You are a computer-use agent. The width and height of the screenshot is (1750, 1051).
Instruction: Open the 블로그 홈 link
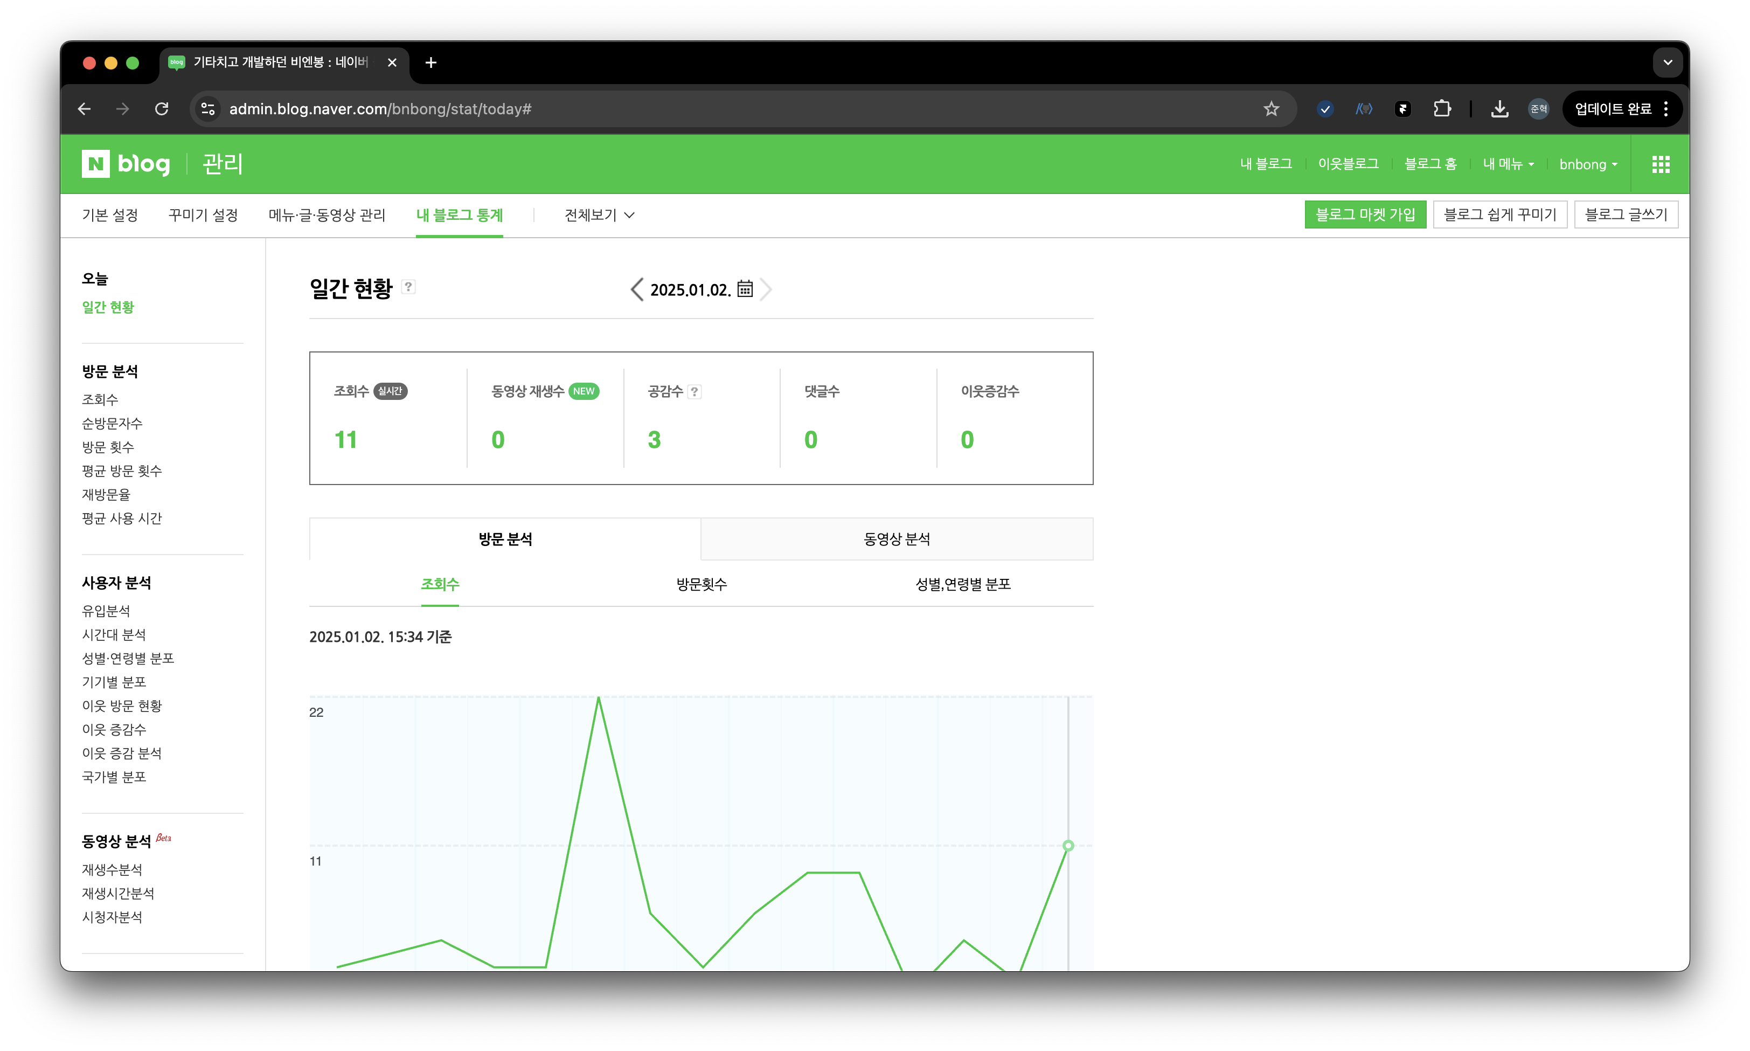1430,164
